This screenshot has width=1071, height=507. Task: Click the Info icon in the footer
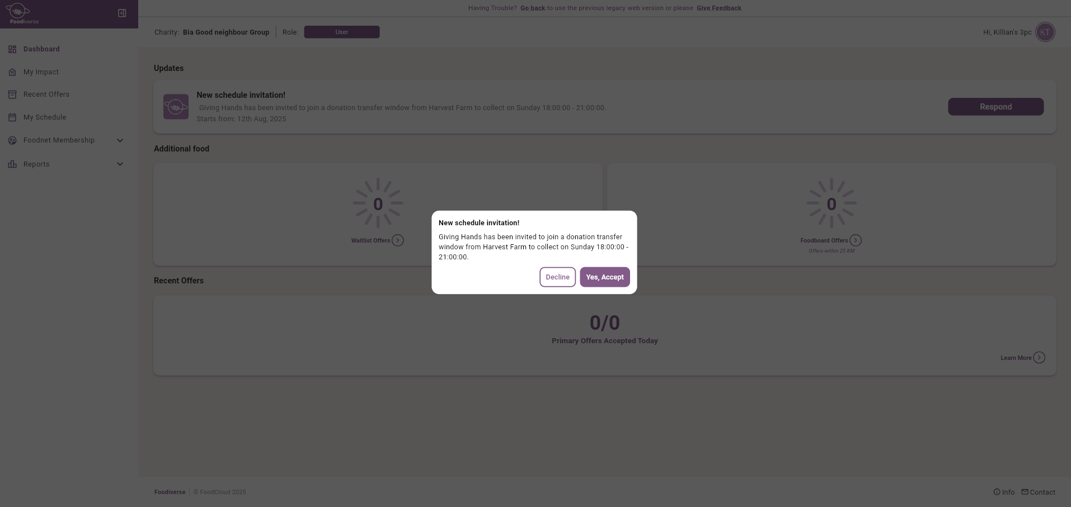tap(997, 492)
